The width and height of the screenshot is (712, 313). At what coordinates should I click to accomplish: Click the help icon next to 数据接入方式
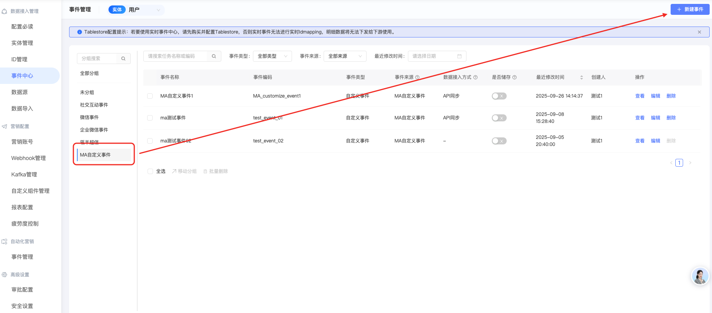(x=475, y=77)
